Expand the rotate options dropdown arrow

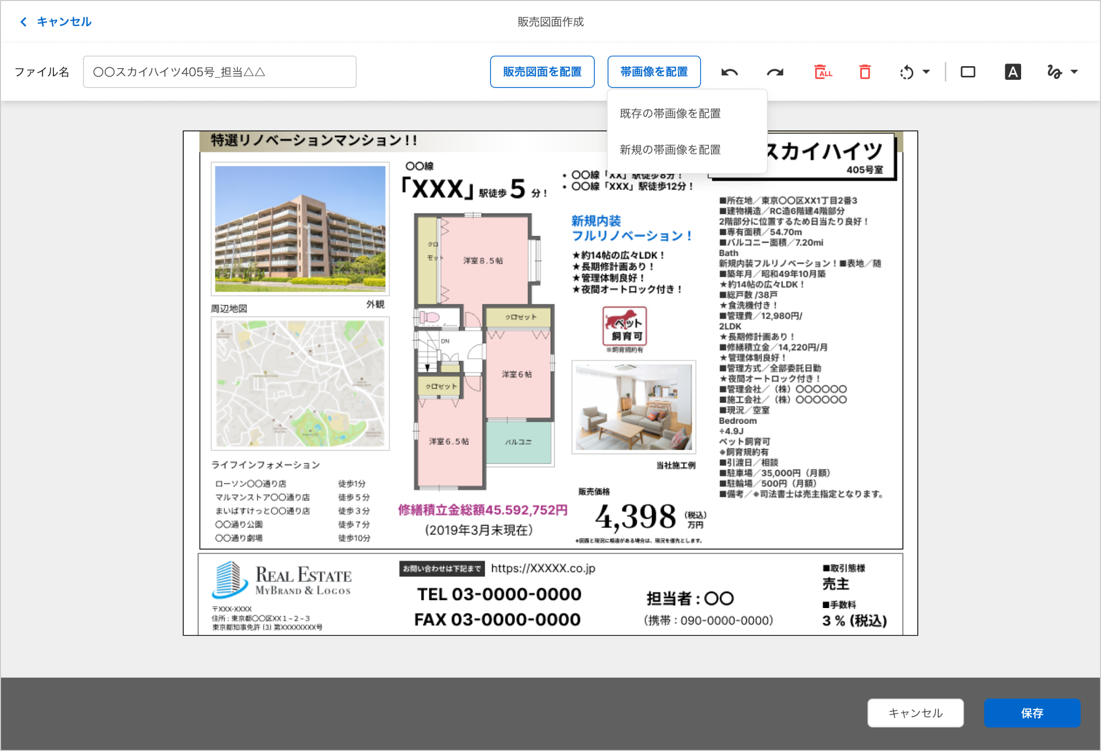tap(926, 72)
